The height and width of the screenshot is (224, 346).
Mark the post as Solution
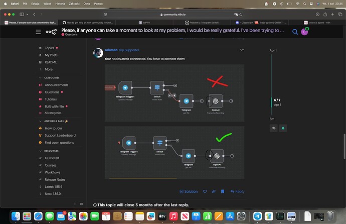[x=189, y=191]
